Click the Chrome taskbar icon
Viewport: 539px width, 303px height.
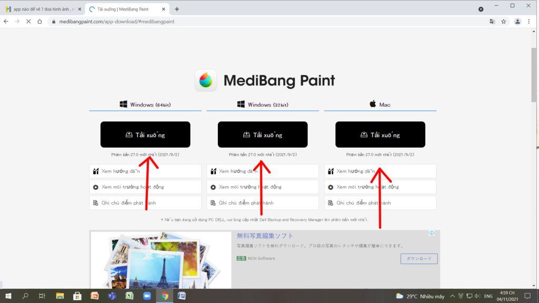tap(164, 296)
